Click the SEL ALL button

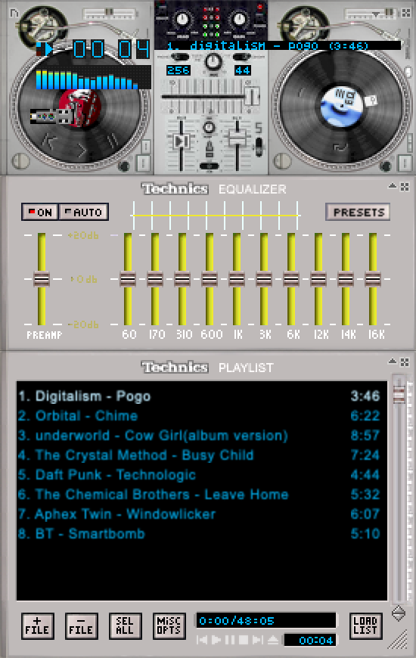click(x=125, y=625)
